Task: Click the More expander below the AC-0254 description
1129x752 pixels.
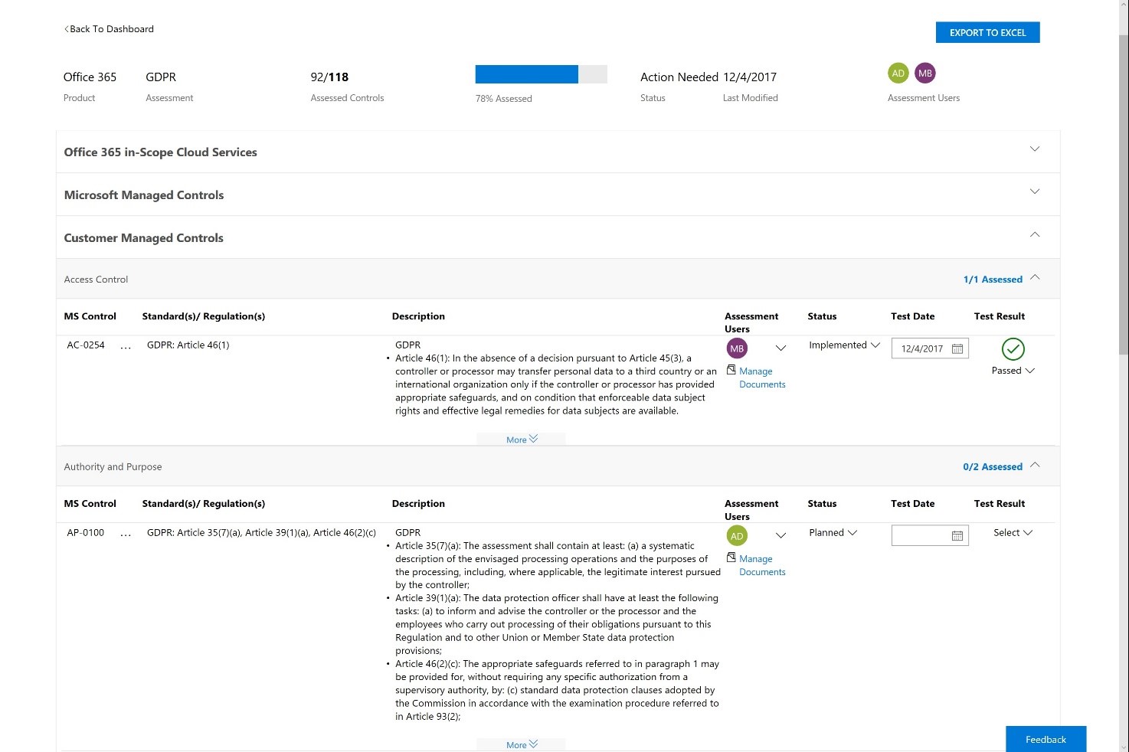Action: pos(520,438)
